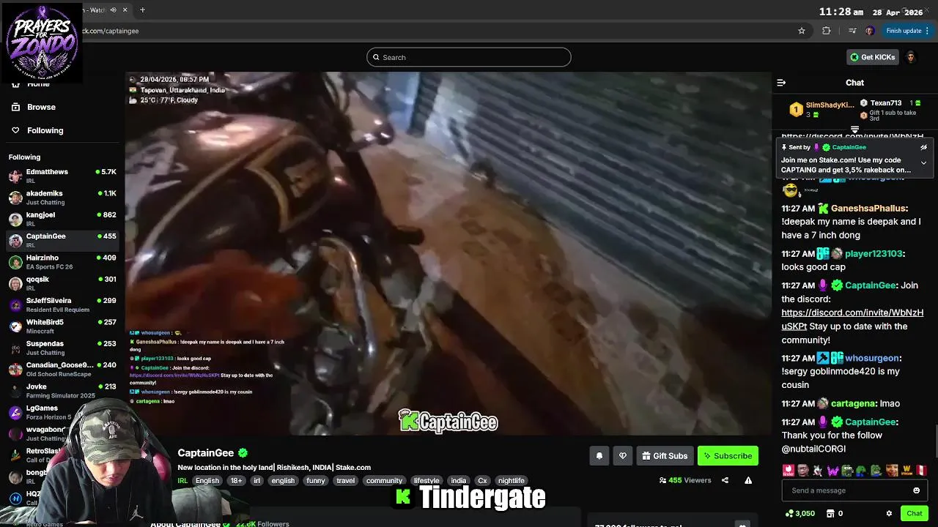This screenshot has height=527, width=938.
Task: Bookmark this page with the star icon
Action: 802,31
